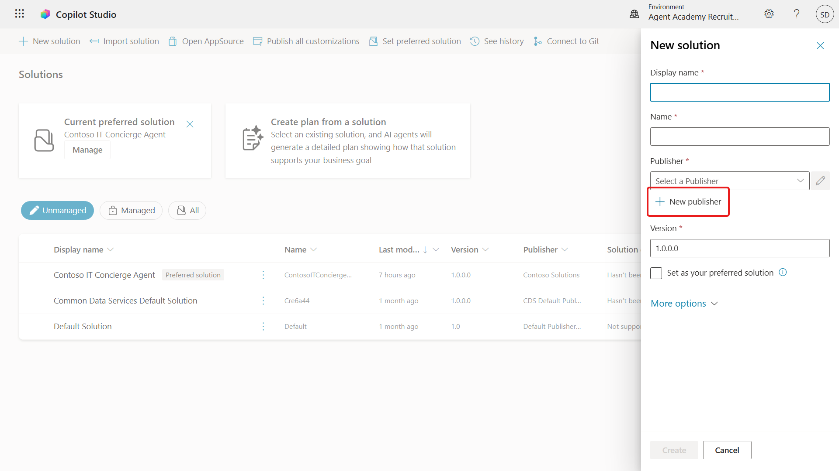Select the Managed filter tab
839x471 pixels.
(131, 210)
